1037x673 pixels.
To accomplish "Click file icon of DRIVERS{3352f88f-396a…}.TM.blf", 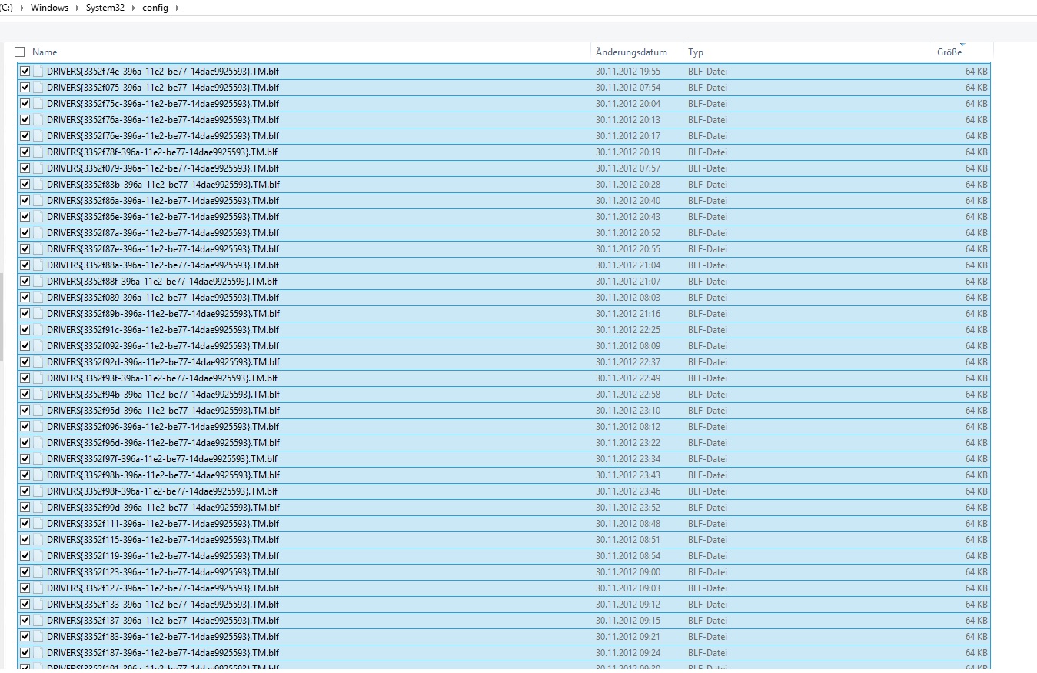I will pyautogui.click(x=38, y=282).
